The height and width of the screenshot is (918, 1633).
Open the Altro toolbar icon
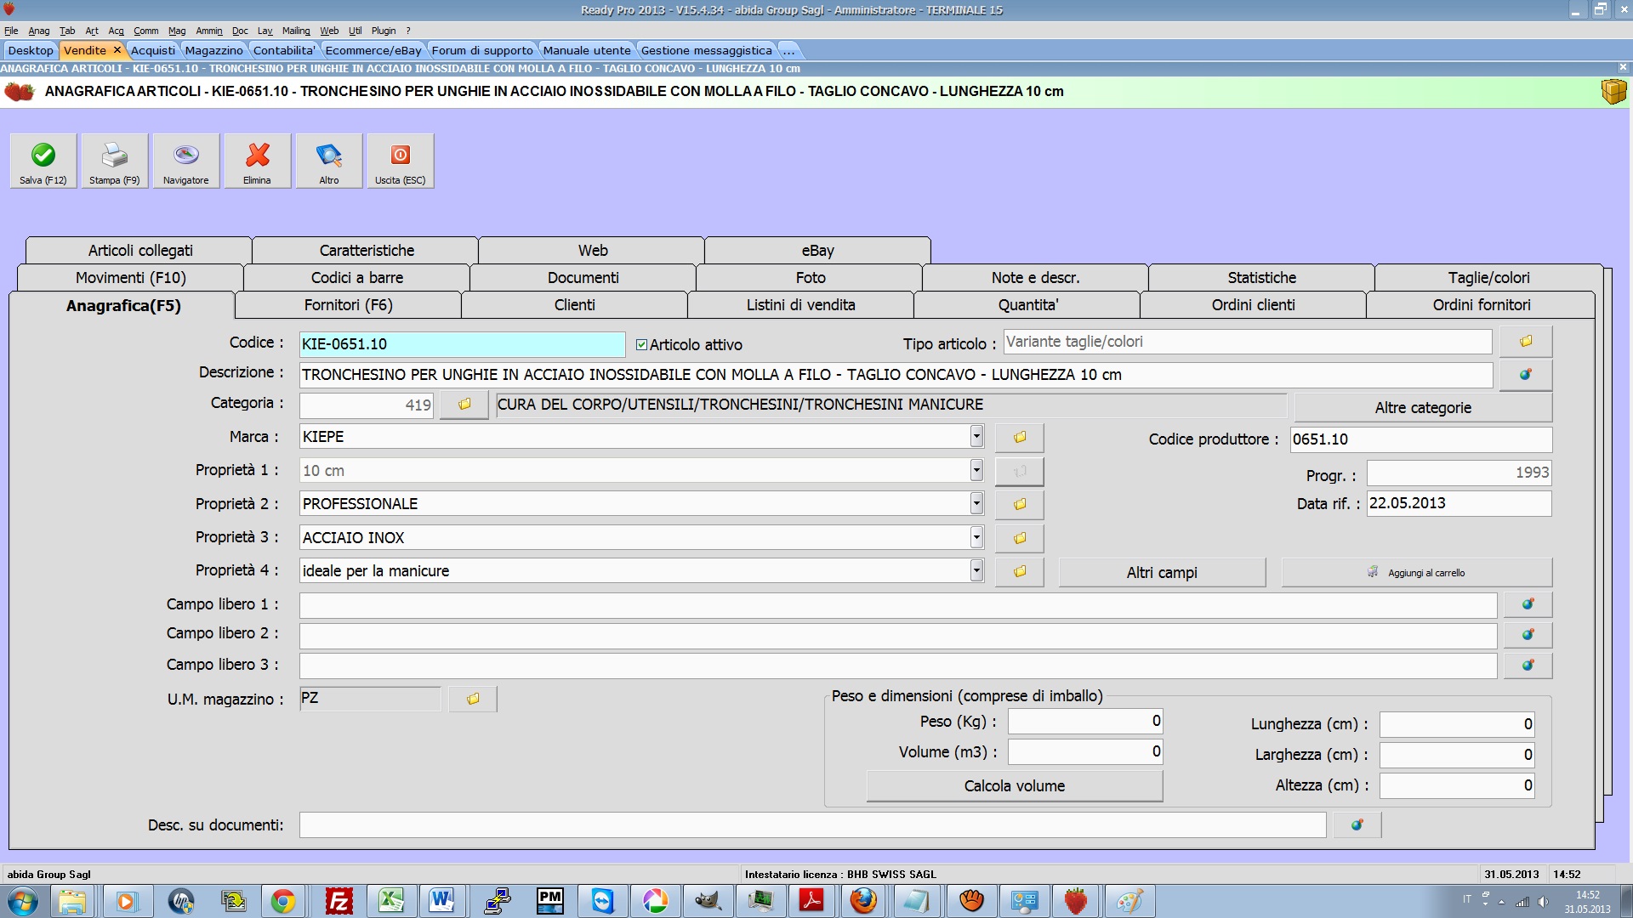pyautogui.click(x=328, y=156)
